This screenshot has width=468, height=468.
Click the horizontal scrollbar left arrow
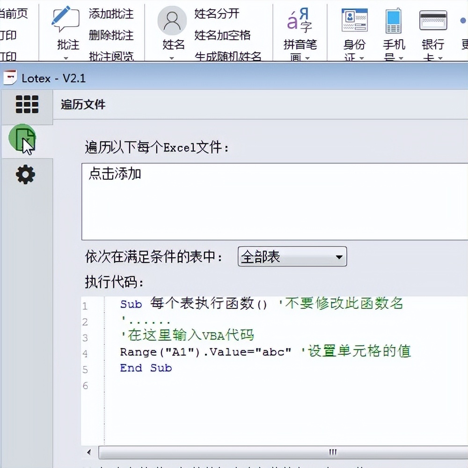pos(89,452)
